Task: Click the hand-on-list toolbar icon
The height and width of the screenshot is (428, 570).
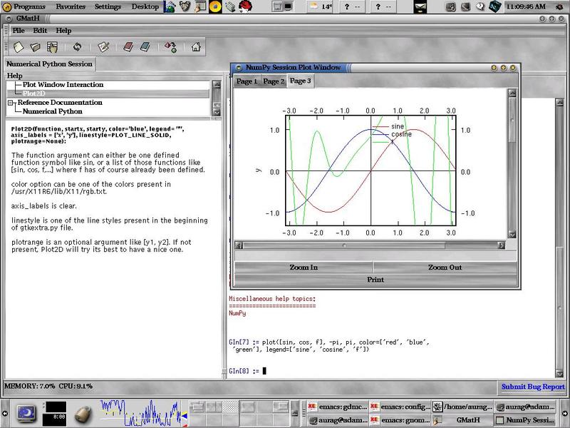Action: [52, 47]
